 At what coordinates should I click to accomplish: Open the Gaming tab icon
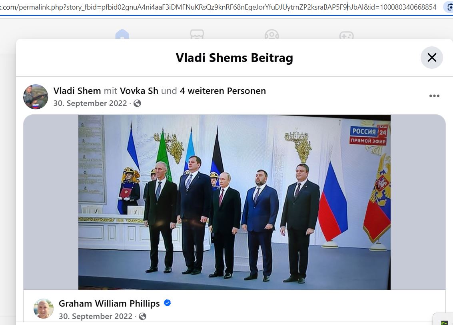(x=346, y=35)
